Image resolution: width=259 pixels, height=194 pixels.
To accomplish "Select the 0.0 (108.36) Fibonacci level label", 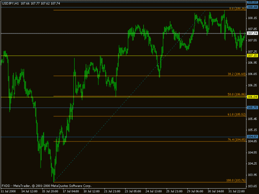I will (x=237, y=8).
